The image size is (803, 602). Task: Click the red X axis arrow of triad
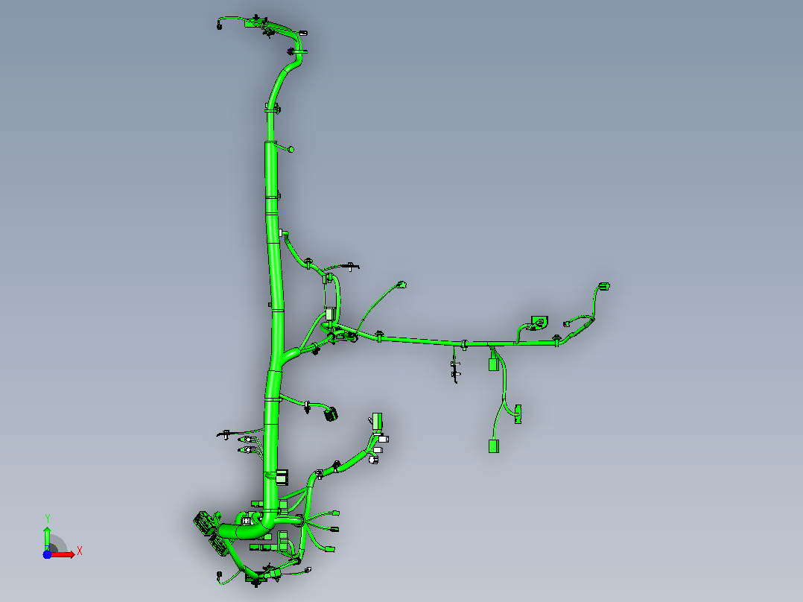pyautogui.click(x=62, y=554)
